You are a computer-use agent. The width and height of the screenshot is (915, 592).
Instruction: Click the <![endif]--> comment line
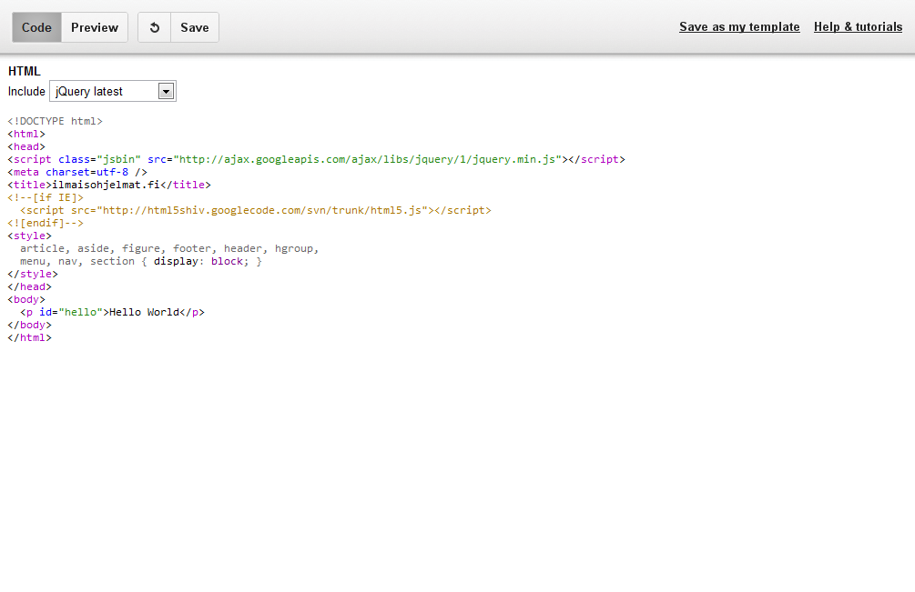click(46, 223)
